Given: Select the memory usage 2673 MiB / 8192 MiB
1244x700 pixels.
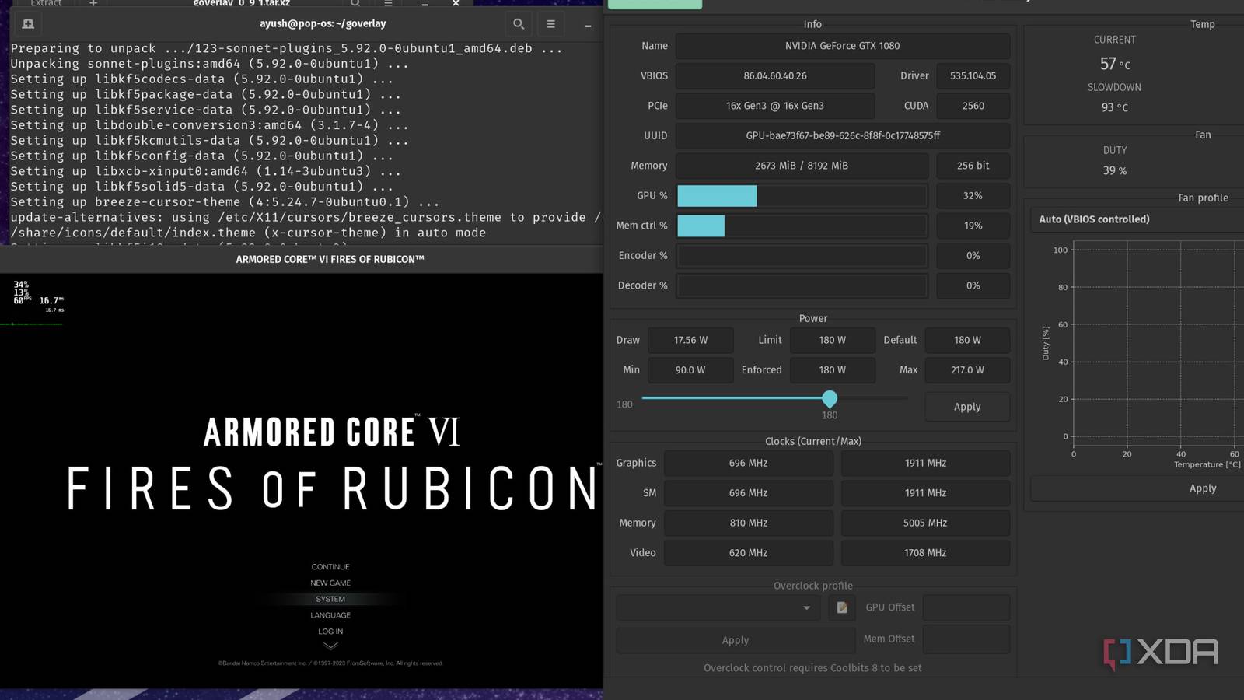Looking at the screenshot, I should point(802,166).
